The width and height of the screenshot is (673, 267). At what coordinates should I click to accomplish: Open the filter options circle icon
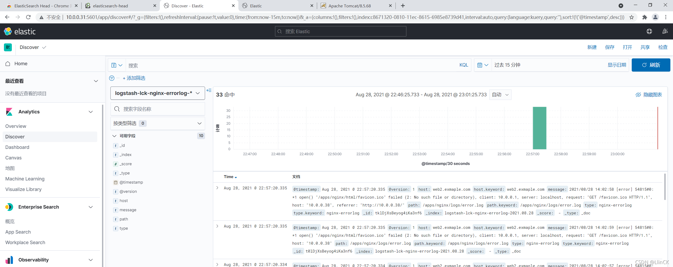point(112,78)
